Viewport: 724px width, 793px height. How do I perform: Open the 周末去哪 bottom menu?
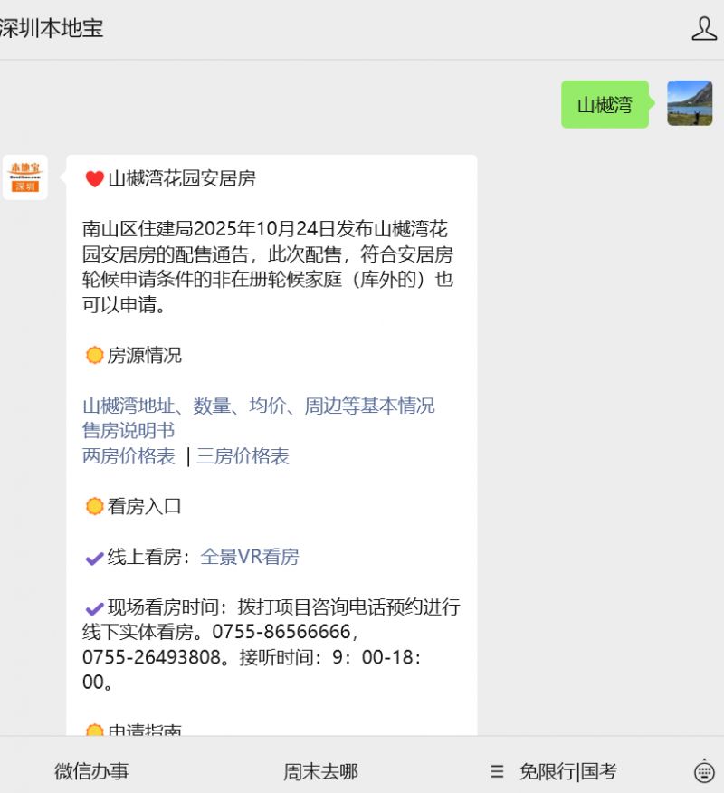click(x=320, y=771)
